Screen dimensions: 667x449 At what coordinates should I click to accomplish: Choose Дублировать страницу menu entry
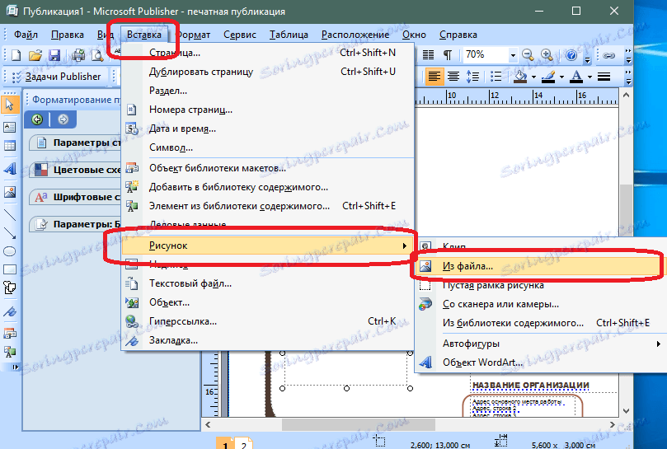coord(268,72)
